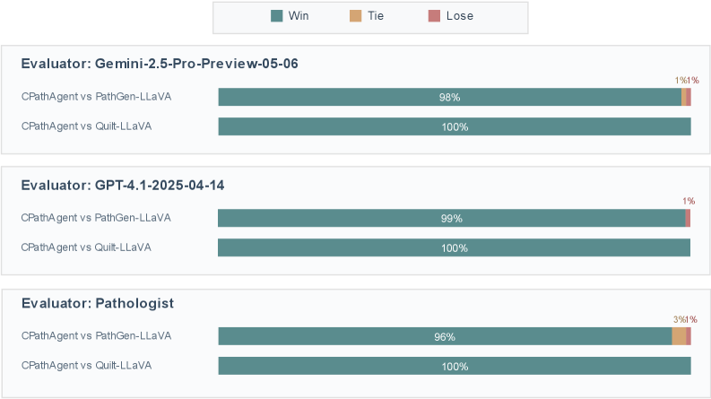Click the red Lose legend swatch
Image resolution: width=711 pixels, height=399 pixels.
(x=435, y=16)
